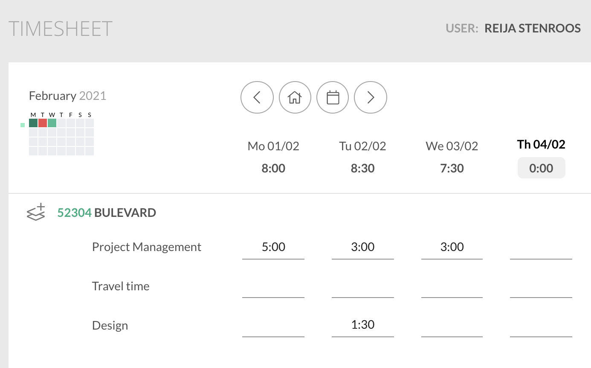This screenshot has width=591, height=368.
Task: Click the home icon button
Action: 295,97
